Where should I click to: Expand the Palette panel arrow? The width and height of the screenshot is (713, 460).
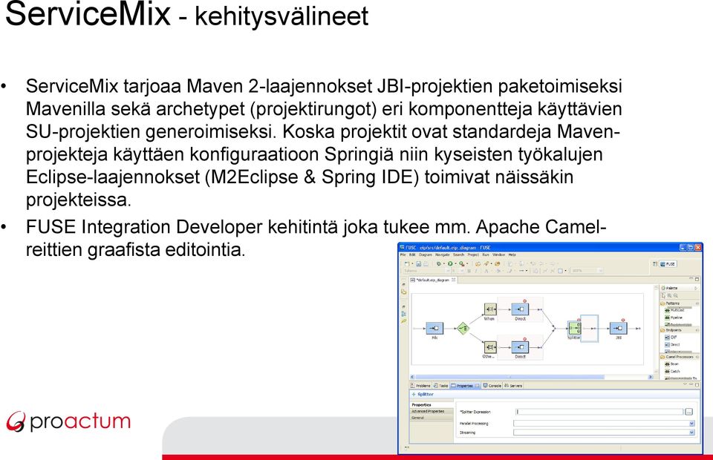[695, 288]
